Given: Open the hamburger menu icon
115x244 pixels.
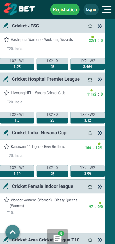Looking at the screenshot, I should pyautogui.click(x=107, y=9).
